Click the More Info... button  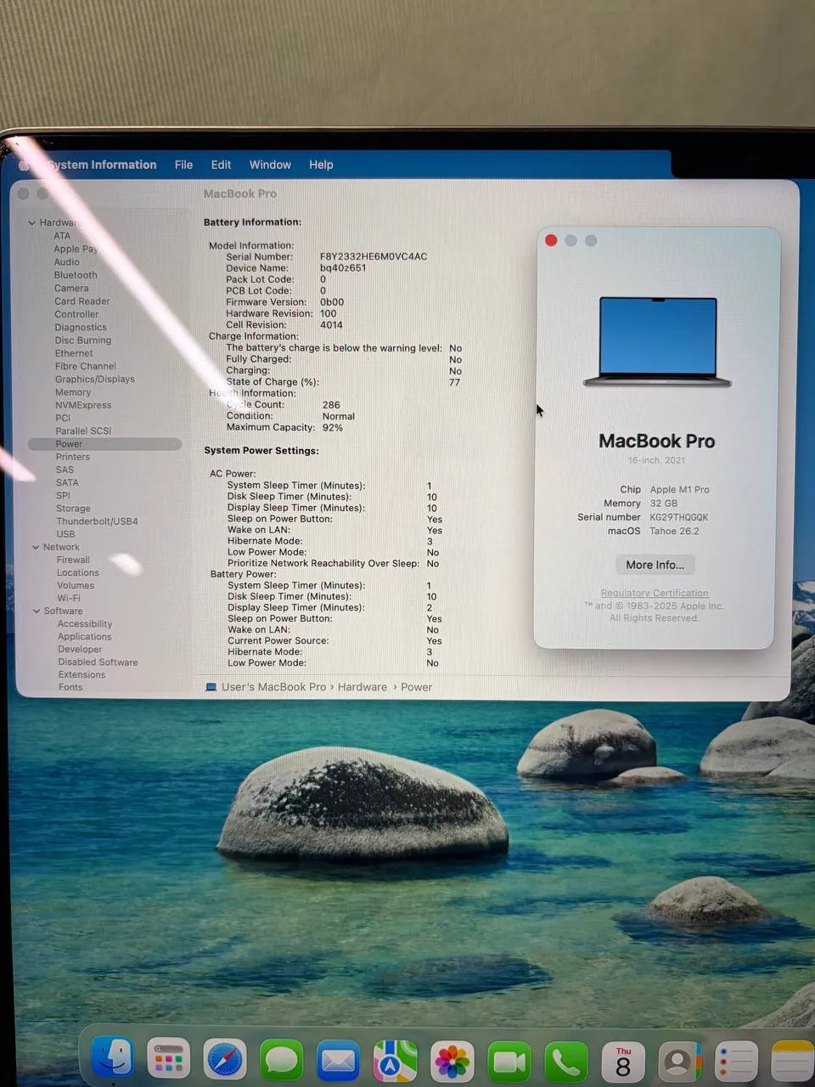click(655, 565)
